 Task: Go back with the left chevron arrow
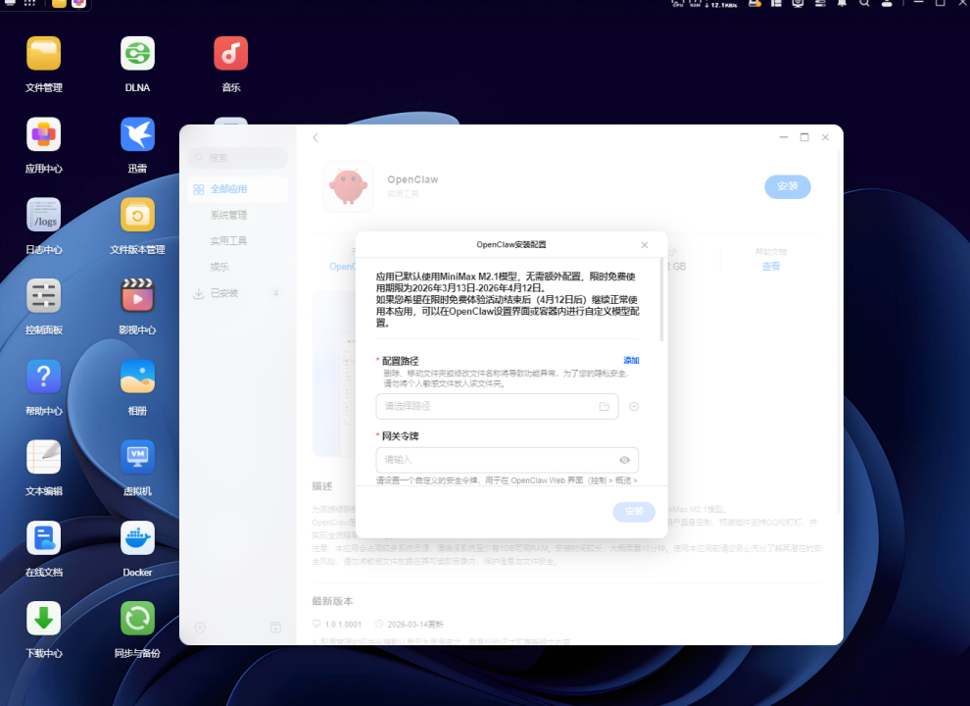click(315, 137)
